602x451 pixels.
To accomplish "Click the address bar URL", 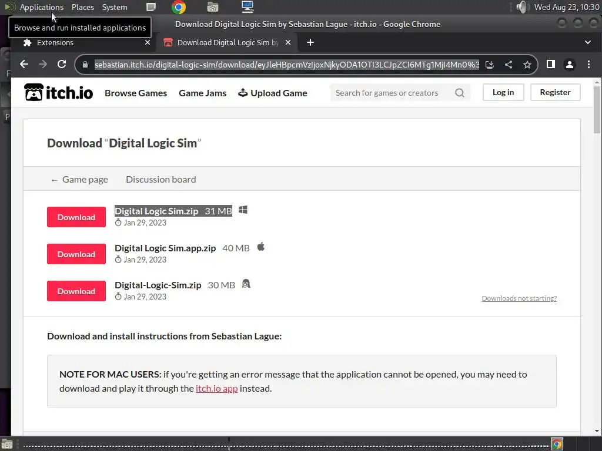I will tap(286, 65).
